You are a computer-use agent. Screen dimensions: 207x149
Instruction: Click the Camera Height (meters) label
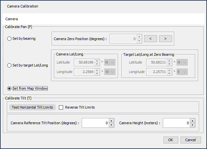(140, 123)
